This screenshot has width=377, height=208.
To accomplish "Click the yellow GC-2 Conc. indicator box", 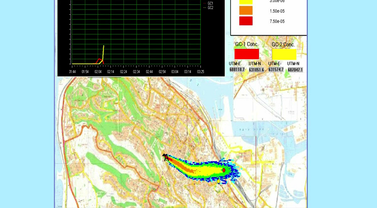I will (284, 54).
